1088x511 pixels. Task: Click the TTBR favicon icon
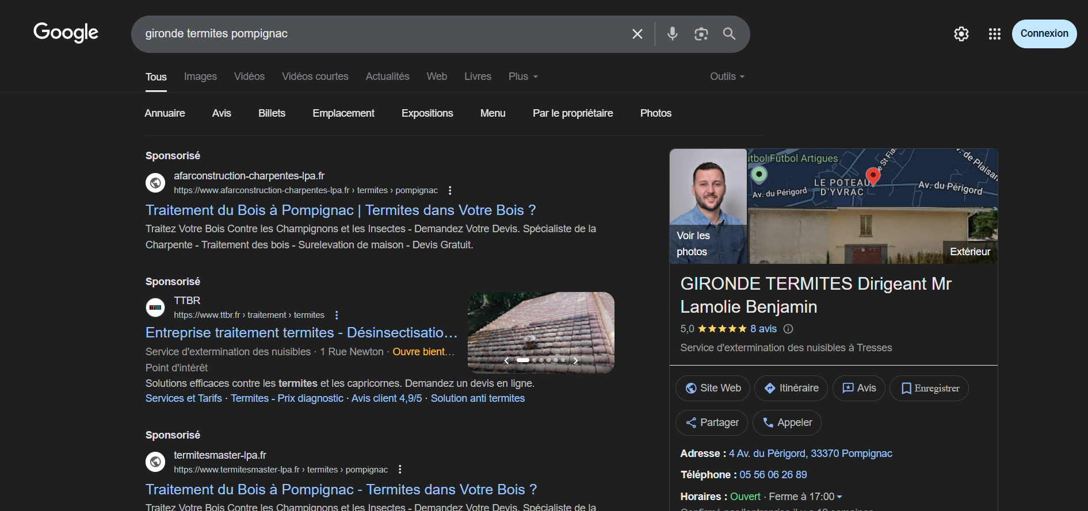click(155, 308)
